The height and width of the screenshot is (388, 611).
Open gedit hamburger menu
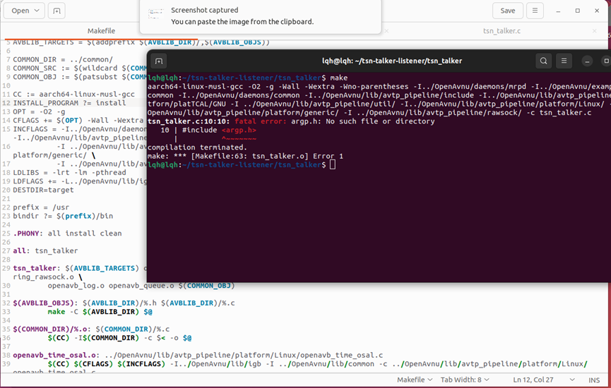point(535,11)
